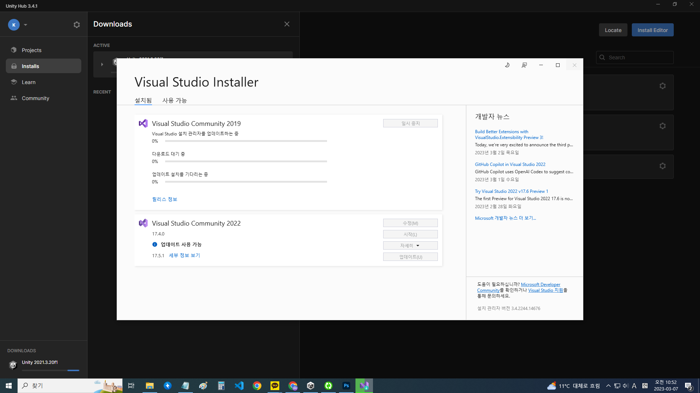Screen dimensions: 700x393
Task: Open Unity Hub from taskbar
Action: (311, 386)
